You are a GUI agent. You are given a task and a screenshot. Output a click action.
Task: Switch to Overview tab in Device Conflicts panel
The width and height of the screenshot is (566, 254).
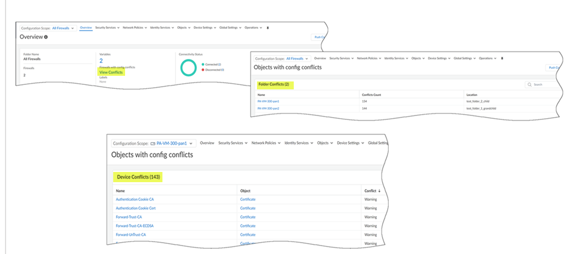pyautogui.click(x=207, y=143)
